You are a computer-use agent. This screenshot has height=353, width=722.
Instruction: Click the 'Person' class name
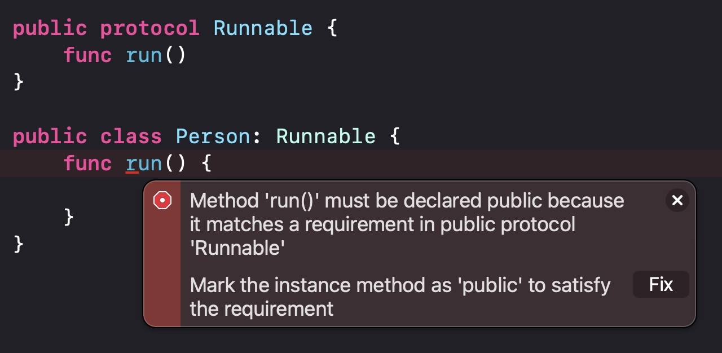(213, 136)
